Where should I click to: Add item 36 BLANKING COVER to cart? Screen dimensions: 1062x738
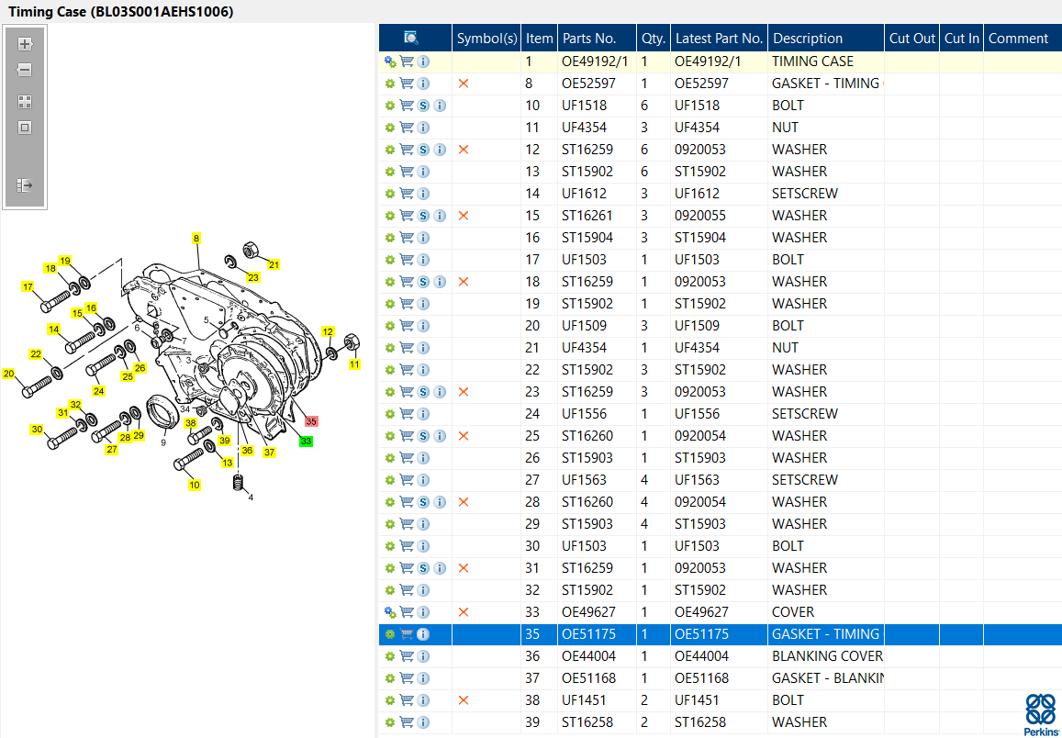click(407, 656)
